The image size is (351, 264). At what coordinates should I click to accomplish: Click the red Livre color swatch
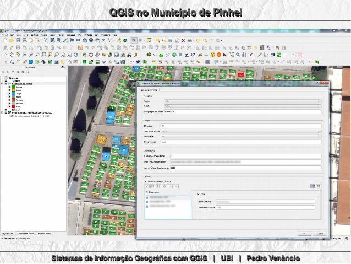(x=13, y=107)
